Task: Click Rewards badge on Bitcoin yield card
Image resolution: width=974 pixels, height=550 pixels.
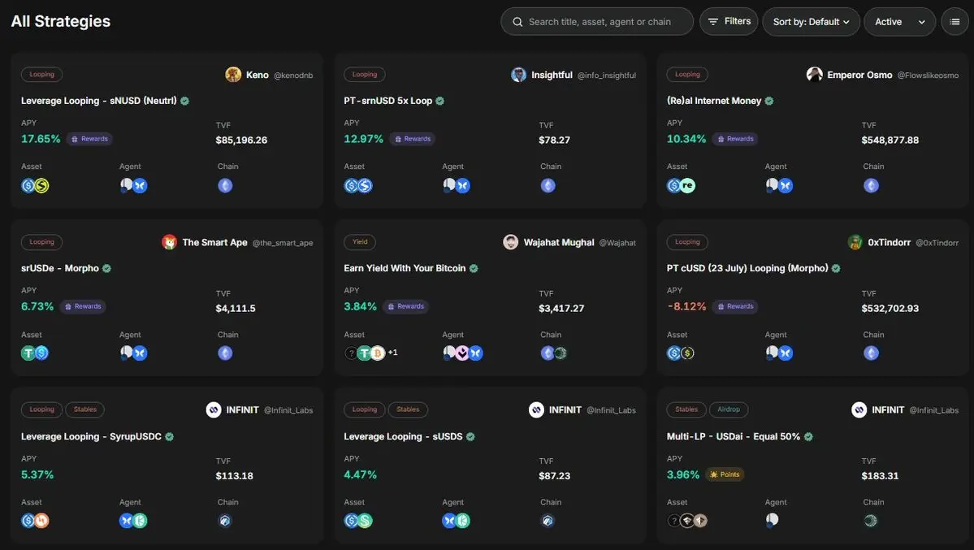Action: click(x=405, y=306)
